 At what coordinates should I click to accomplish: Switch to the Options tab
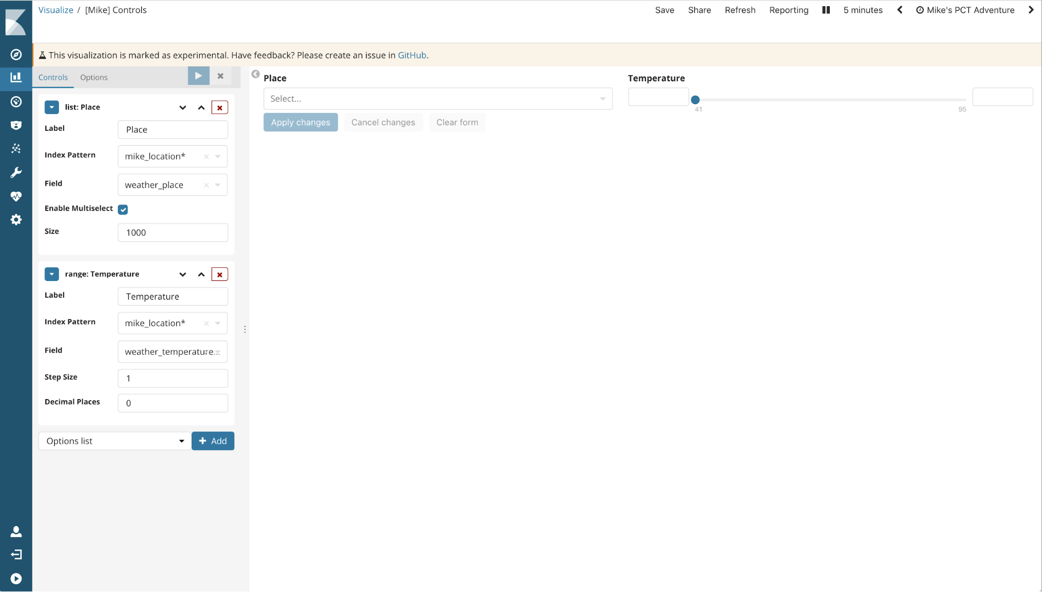pos(93,77)
